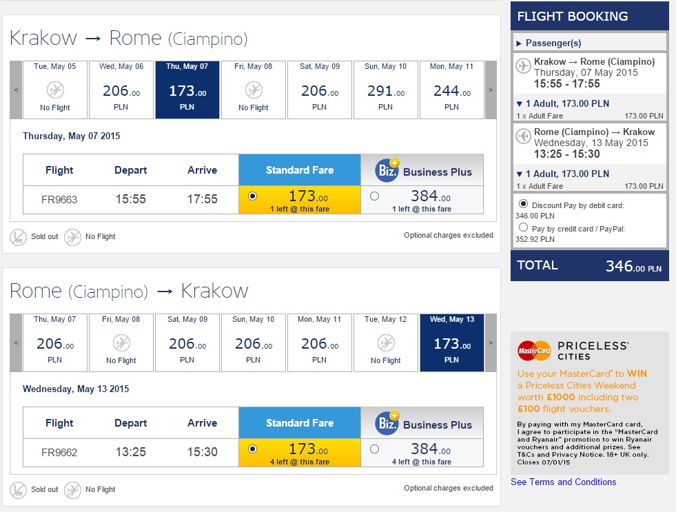Choose Pay by credit card / PayPal option

point(523,227)
